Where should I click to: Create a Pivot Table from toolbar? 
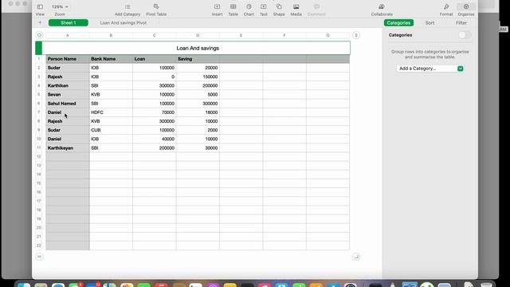(156, 7)
